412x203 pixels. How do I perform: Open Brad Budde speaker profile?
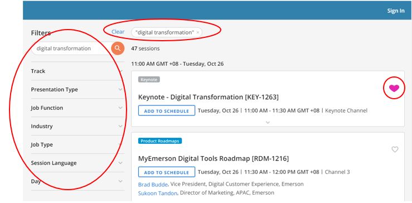click(x=153, y=184)
